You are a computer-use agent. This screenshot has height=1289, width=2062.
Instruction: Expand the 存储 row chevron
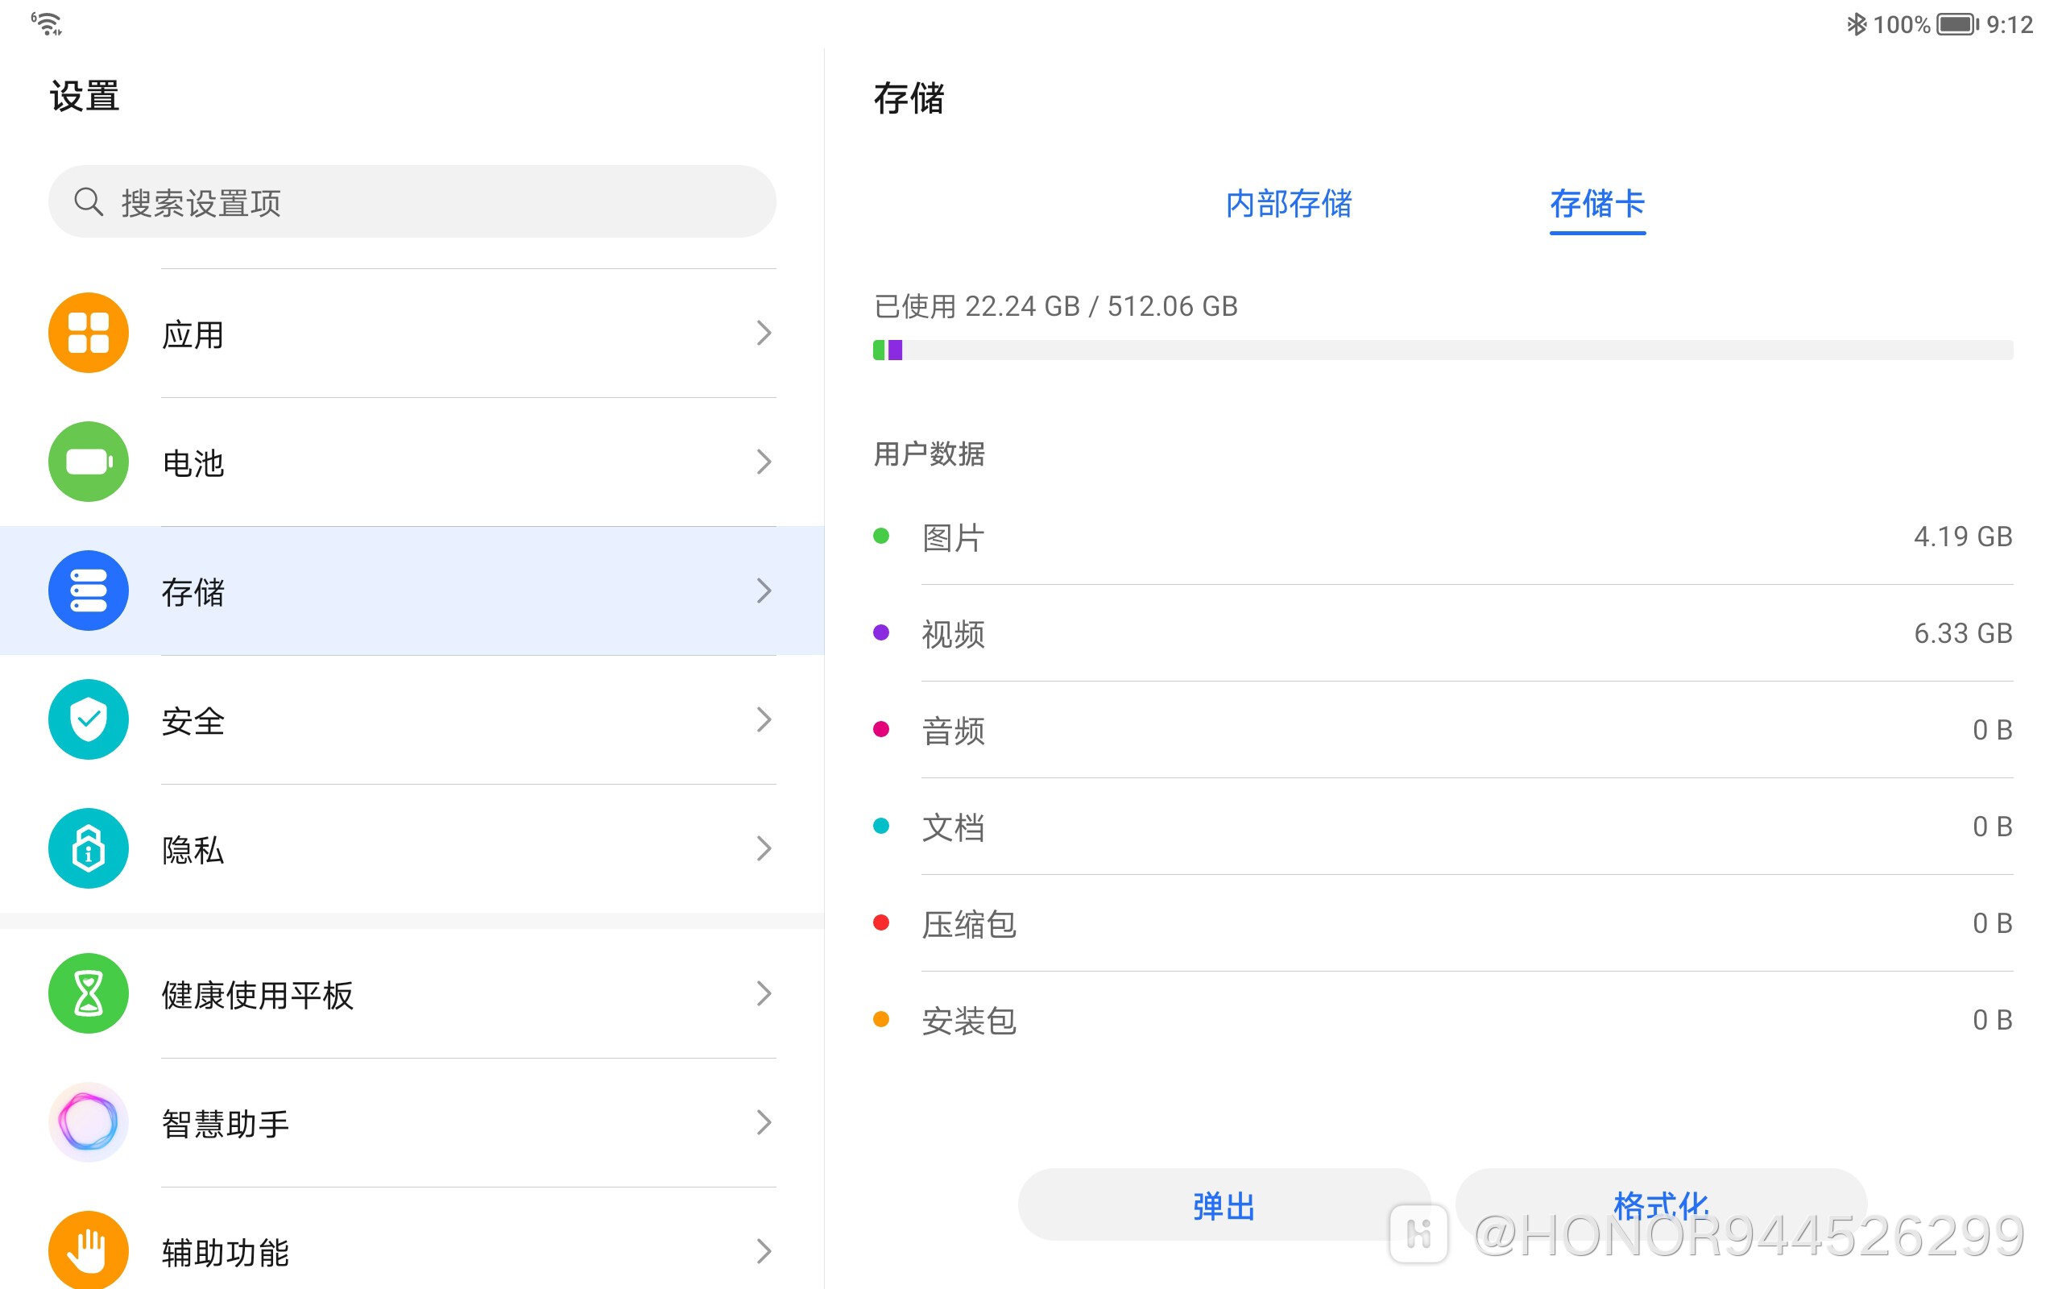(764, 591)
